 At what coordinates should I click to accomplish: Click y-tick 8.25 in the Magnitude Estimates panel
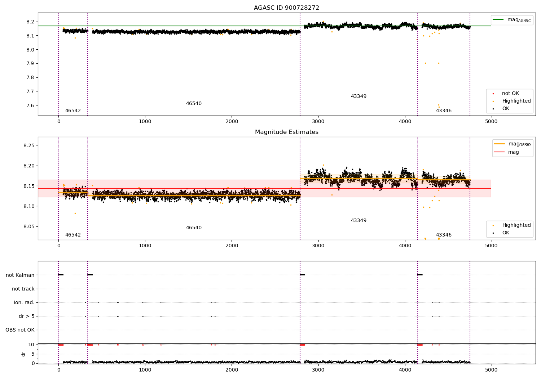point(28,146)
